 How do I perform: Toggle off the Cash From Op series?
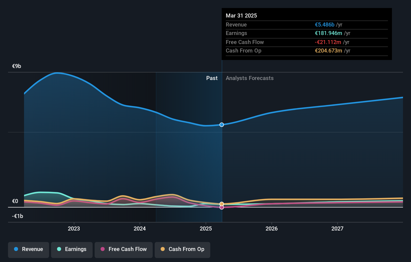182,249
